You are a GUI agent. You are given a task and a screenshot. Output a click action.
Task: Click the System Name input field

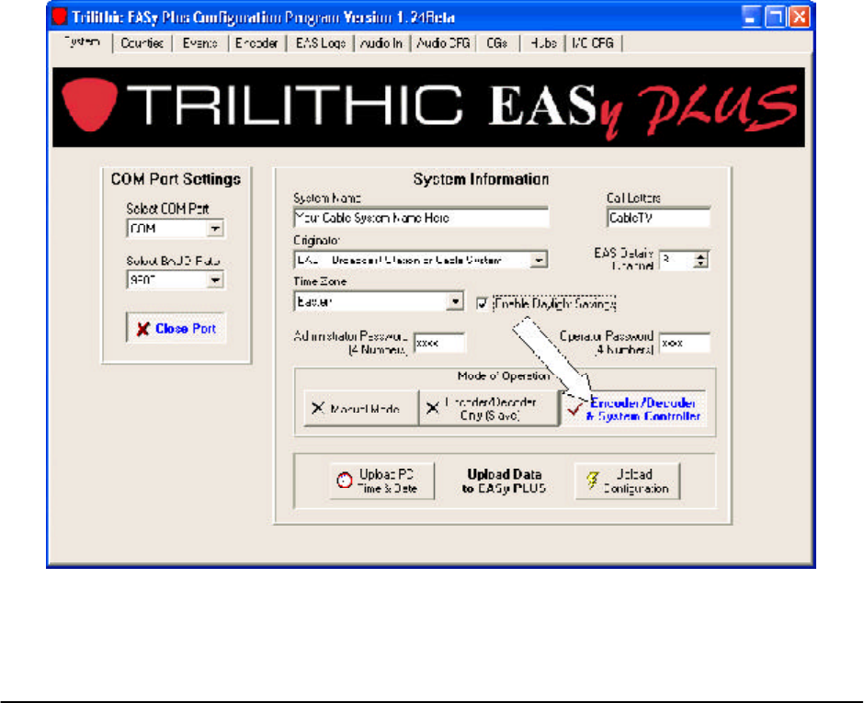click(421, 218)
